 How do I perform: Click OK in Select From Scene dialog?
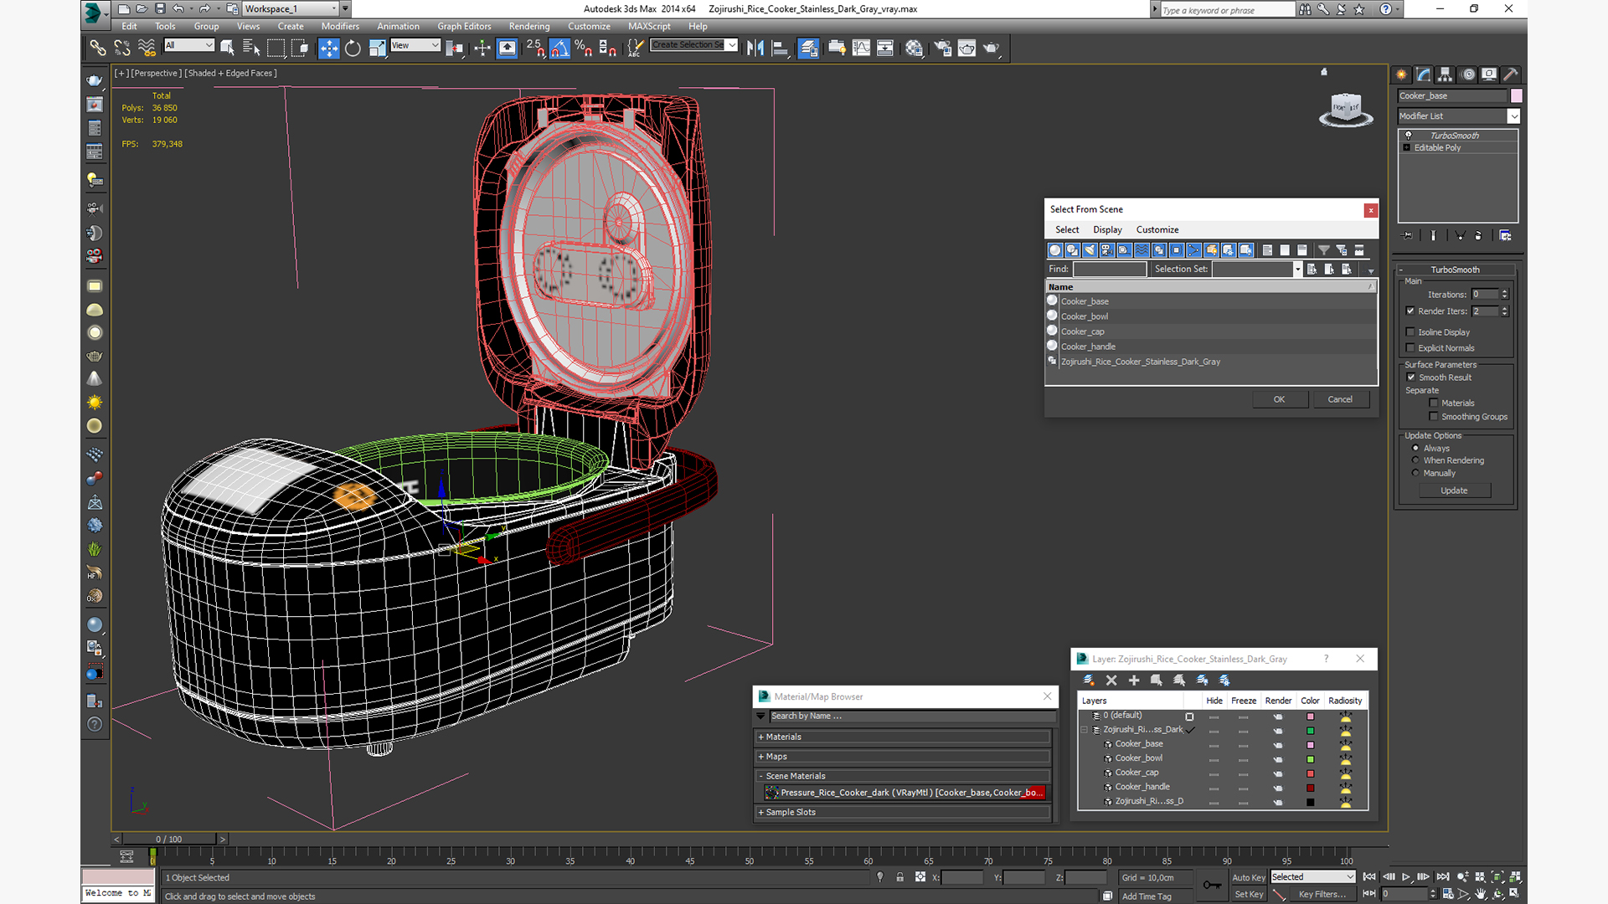click(1279, 399)
